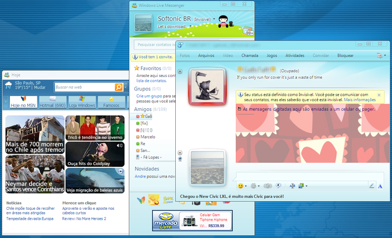Viewport: 392px width, 238px height.
Task: Toggle contact's display picture collapse button
Action: (x=180, y=71)
